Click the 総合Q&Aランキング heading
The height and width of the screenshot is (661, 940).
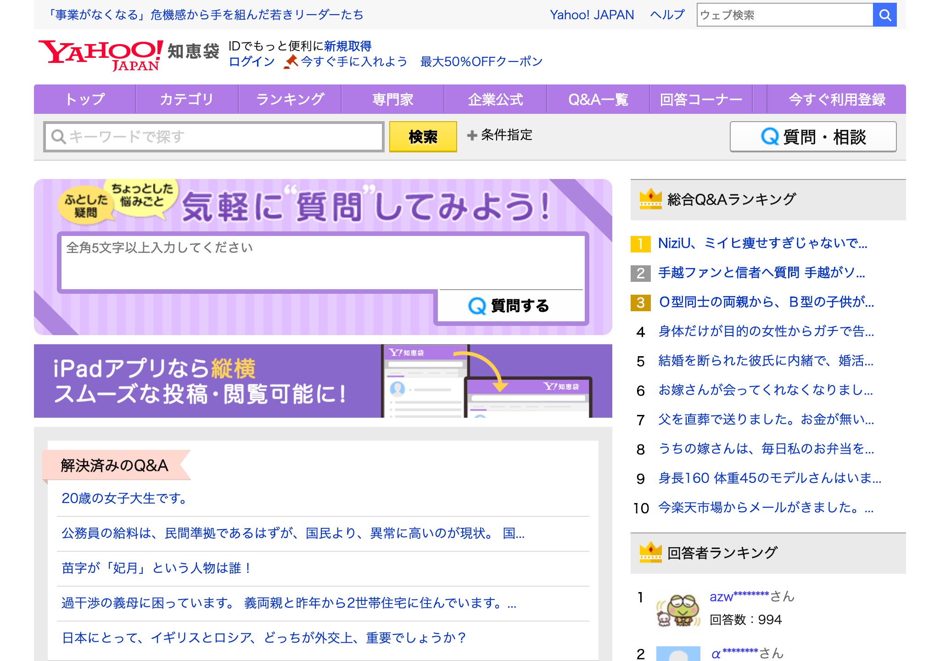[731, 199]
